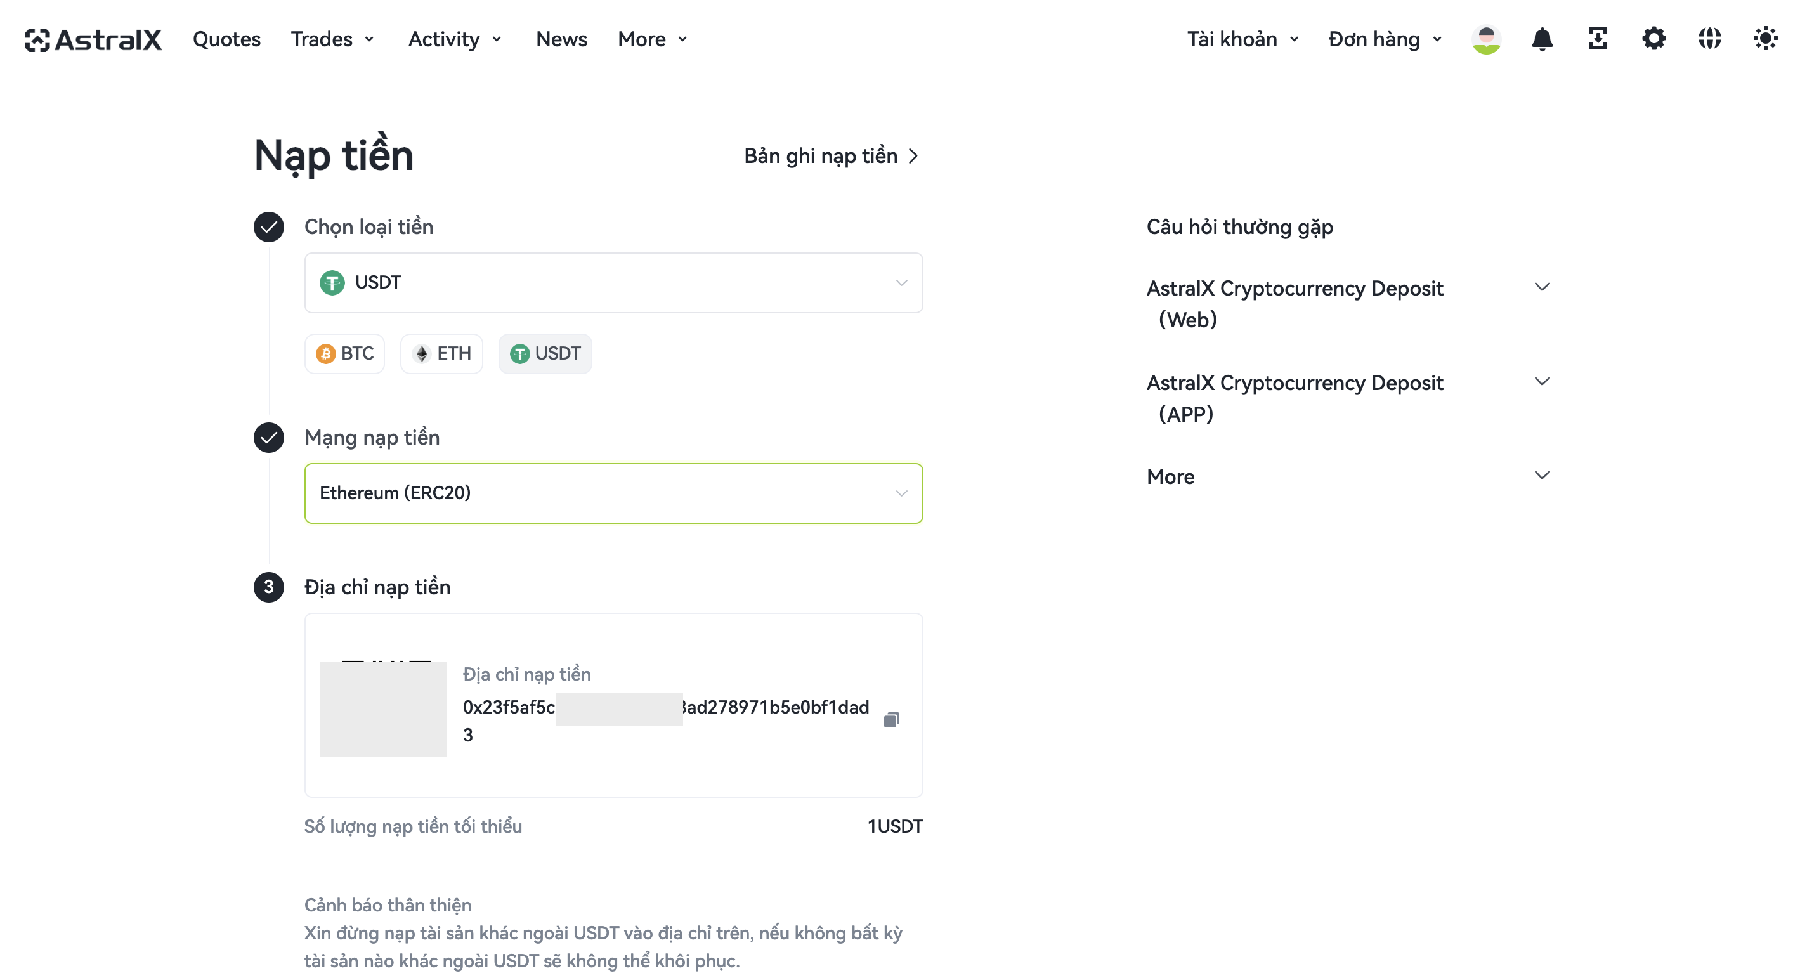The width and height of the screenshot is (1800, 978).
Task: Select USDT quick coin chip
Action: click(x=545, y=353)
